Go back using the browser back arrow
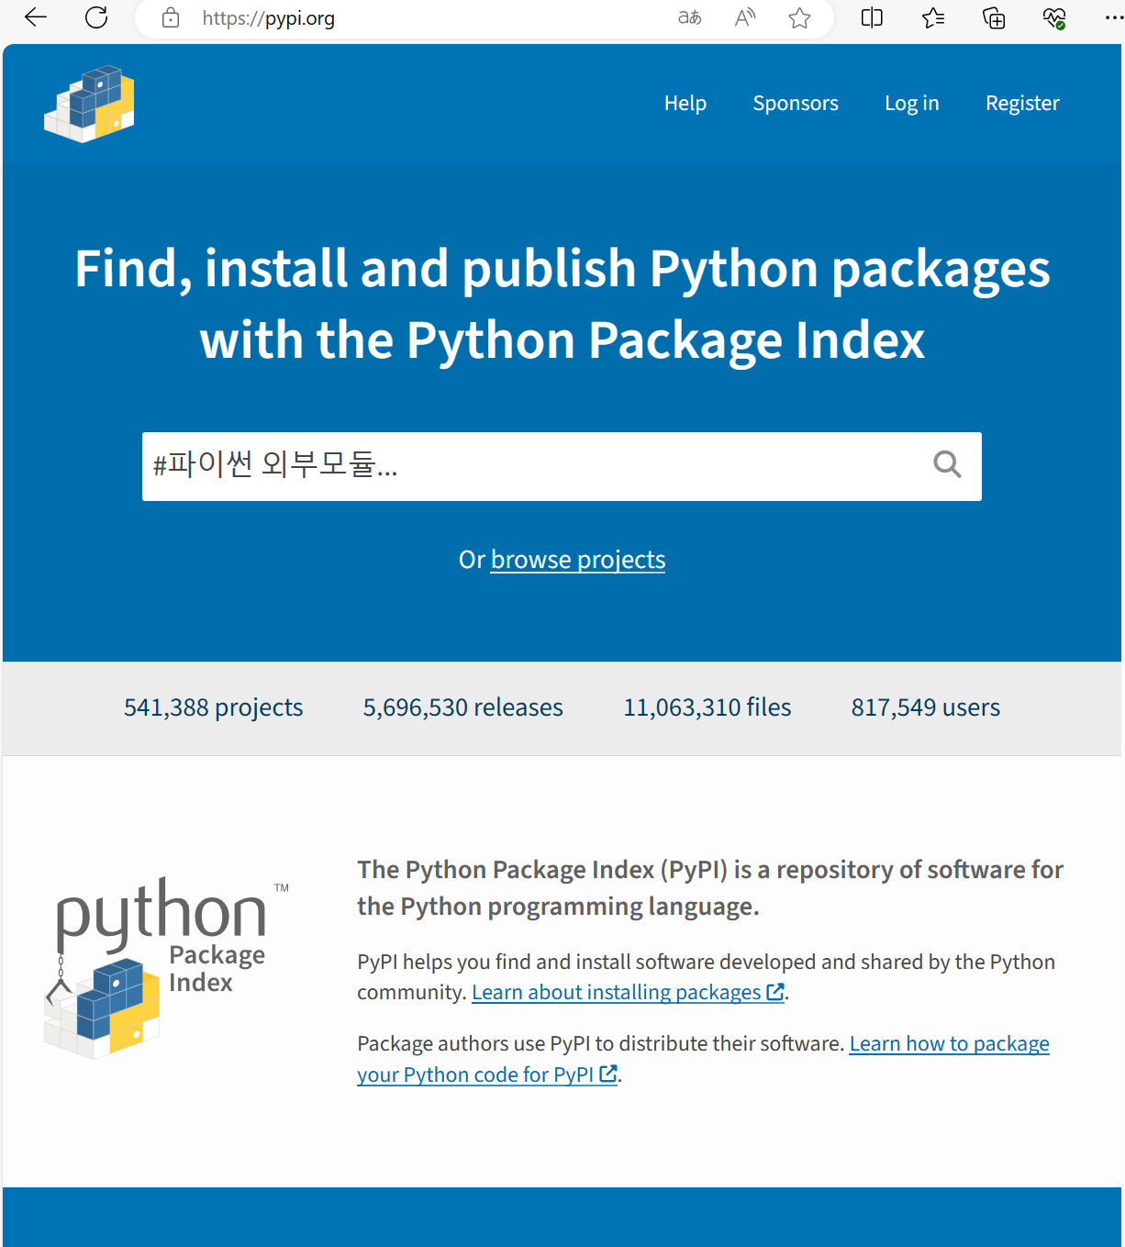Image resolution: width=1125 pixels, height=1247 pixels. (x=36, y=17)
